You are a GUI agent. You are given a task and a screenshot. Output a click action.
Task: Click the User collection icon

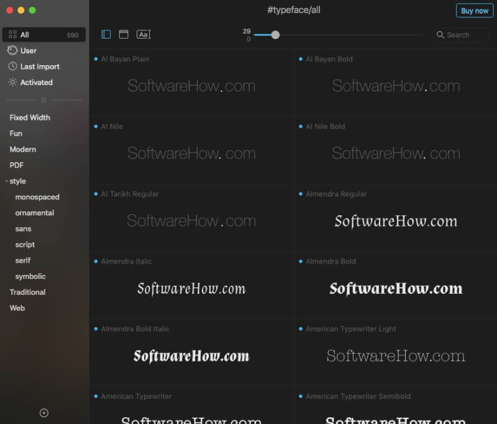pos(12,50)
